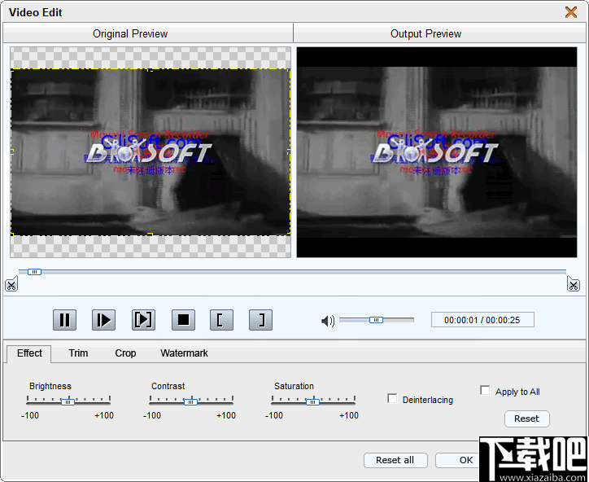589x482 pixels.
Task: Pause the video playback
Action: click(64, 320)
